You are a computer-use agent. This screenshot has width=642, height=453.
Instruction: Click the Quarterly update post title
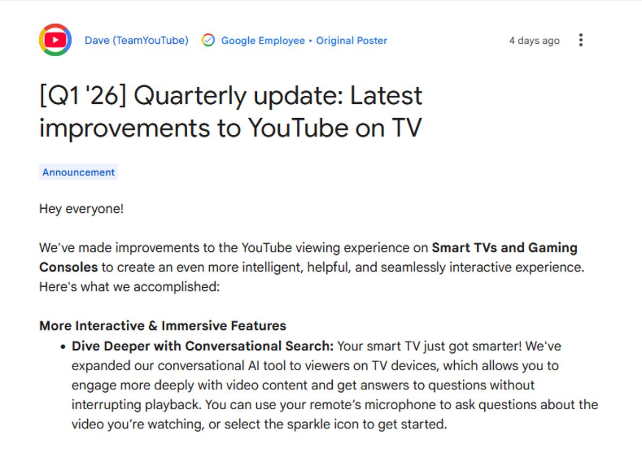[231, 111]
